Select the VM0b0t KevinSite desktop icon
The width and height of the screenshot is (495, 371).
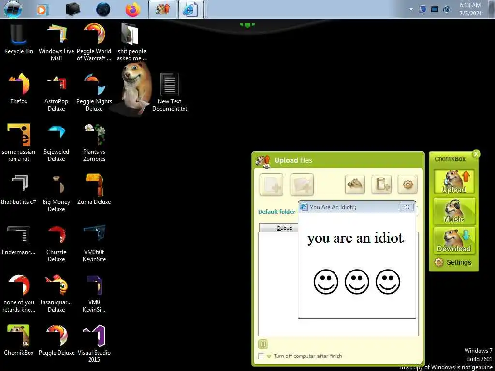point(94,243)
